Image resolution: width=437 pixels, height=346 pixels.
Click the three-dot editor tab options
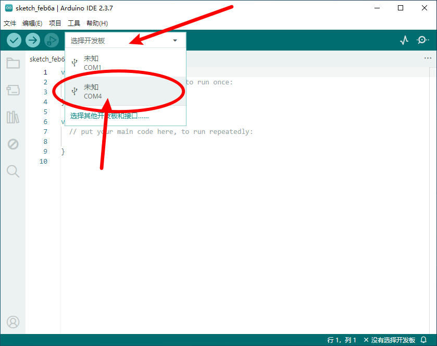coord(428,58)
